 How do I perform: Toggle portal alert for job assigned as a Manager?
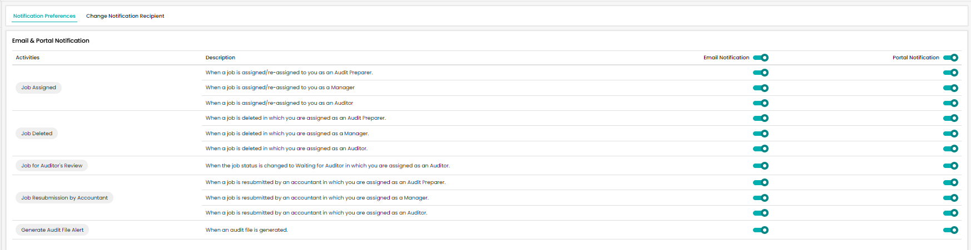tap(950, 88)
